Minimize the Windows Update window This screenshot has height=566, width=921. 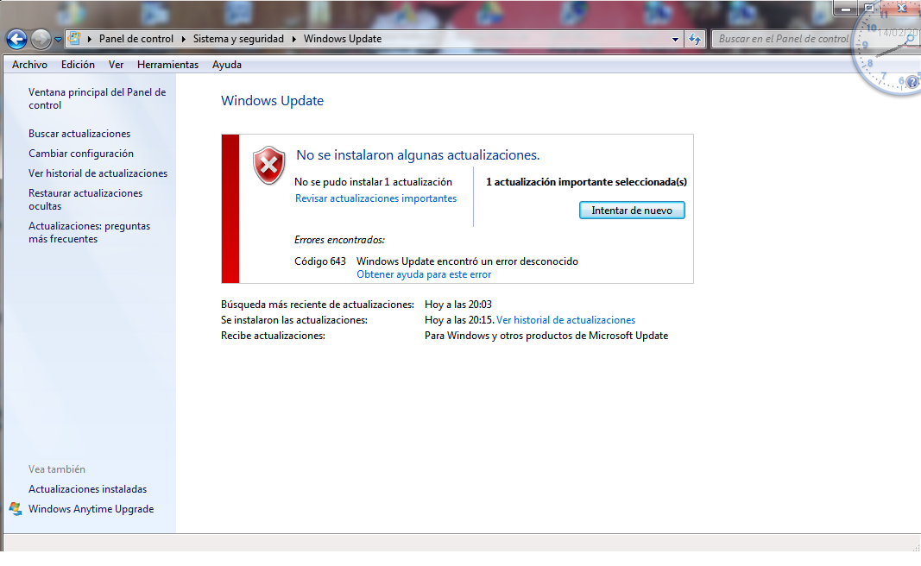(846, 9)
